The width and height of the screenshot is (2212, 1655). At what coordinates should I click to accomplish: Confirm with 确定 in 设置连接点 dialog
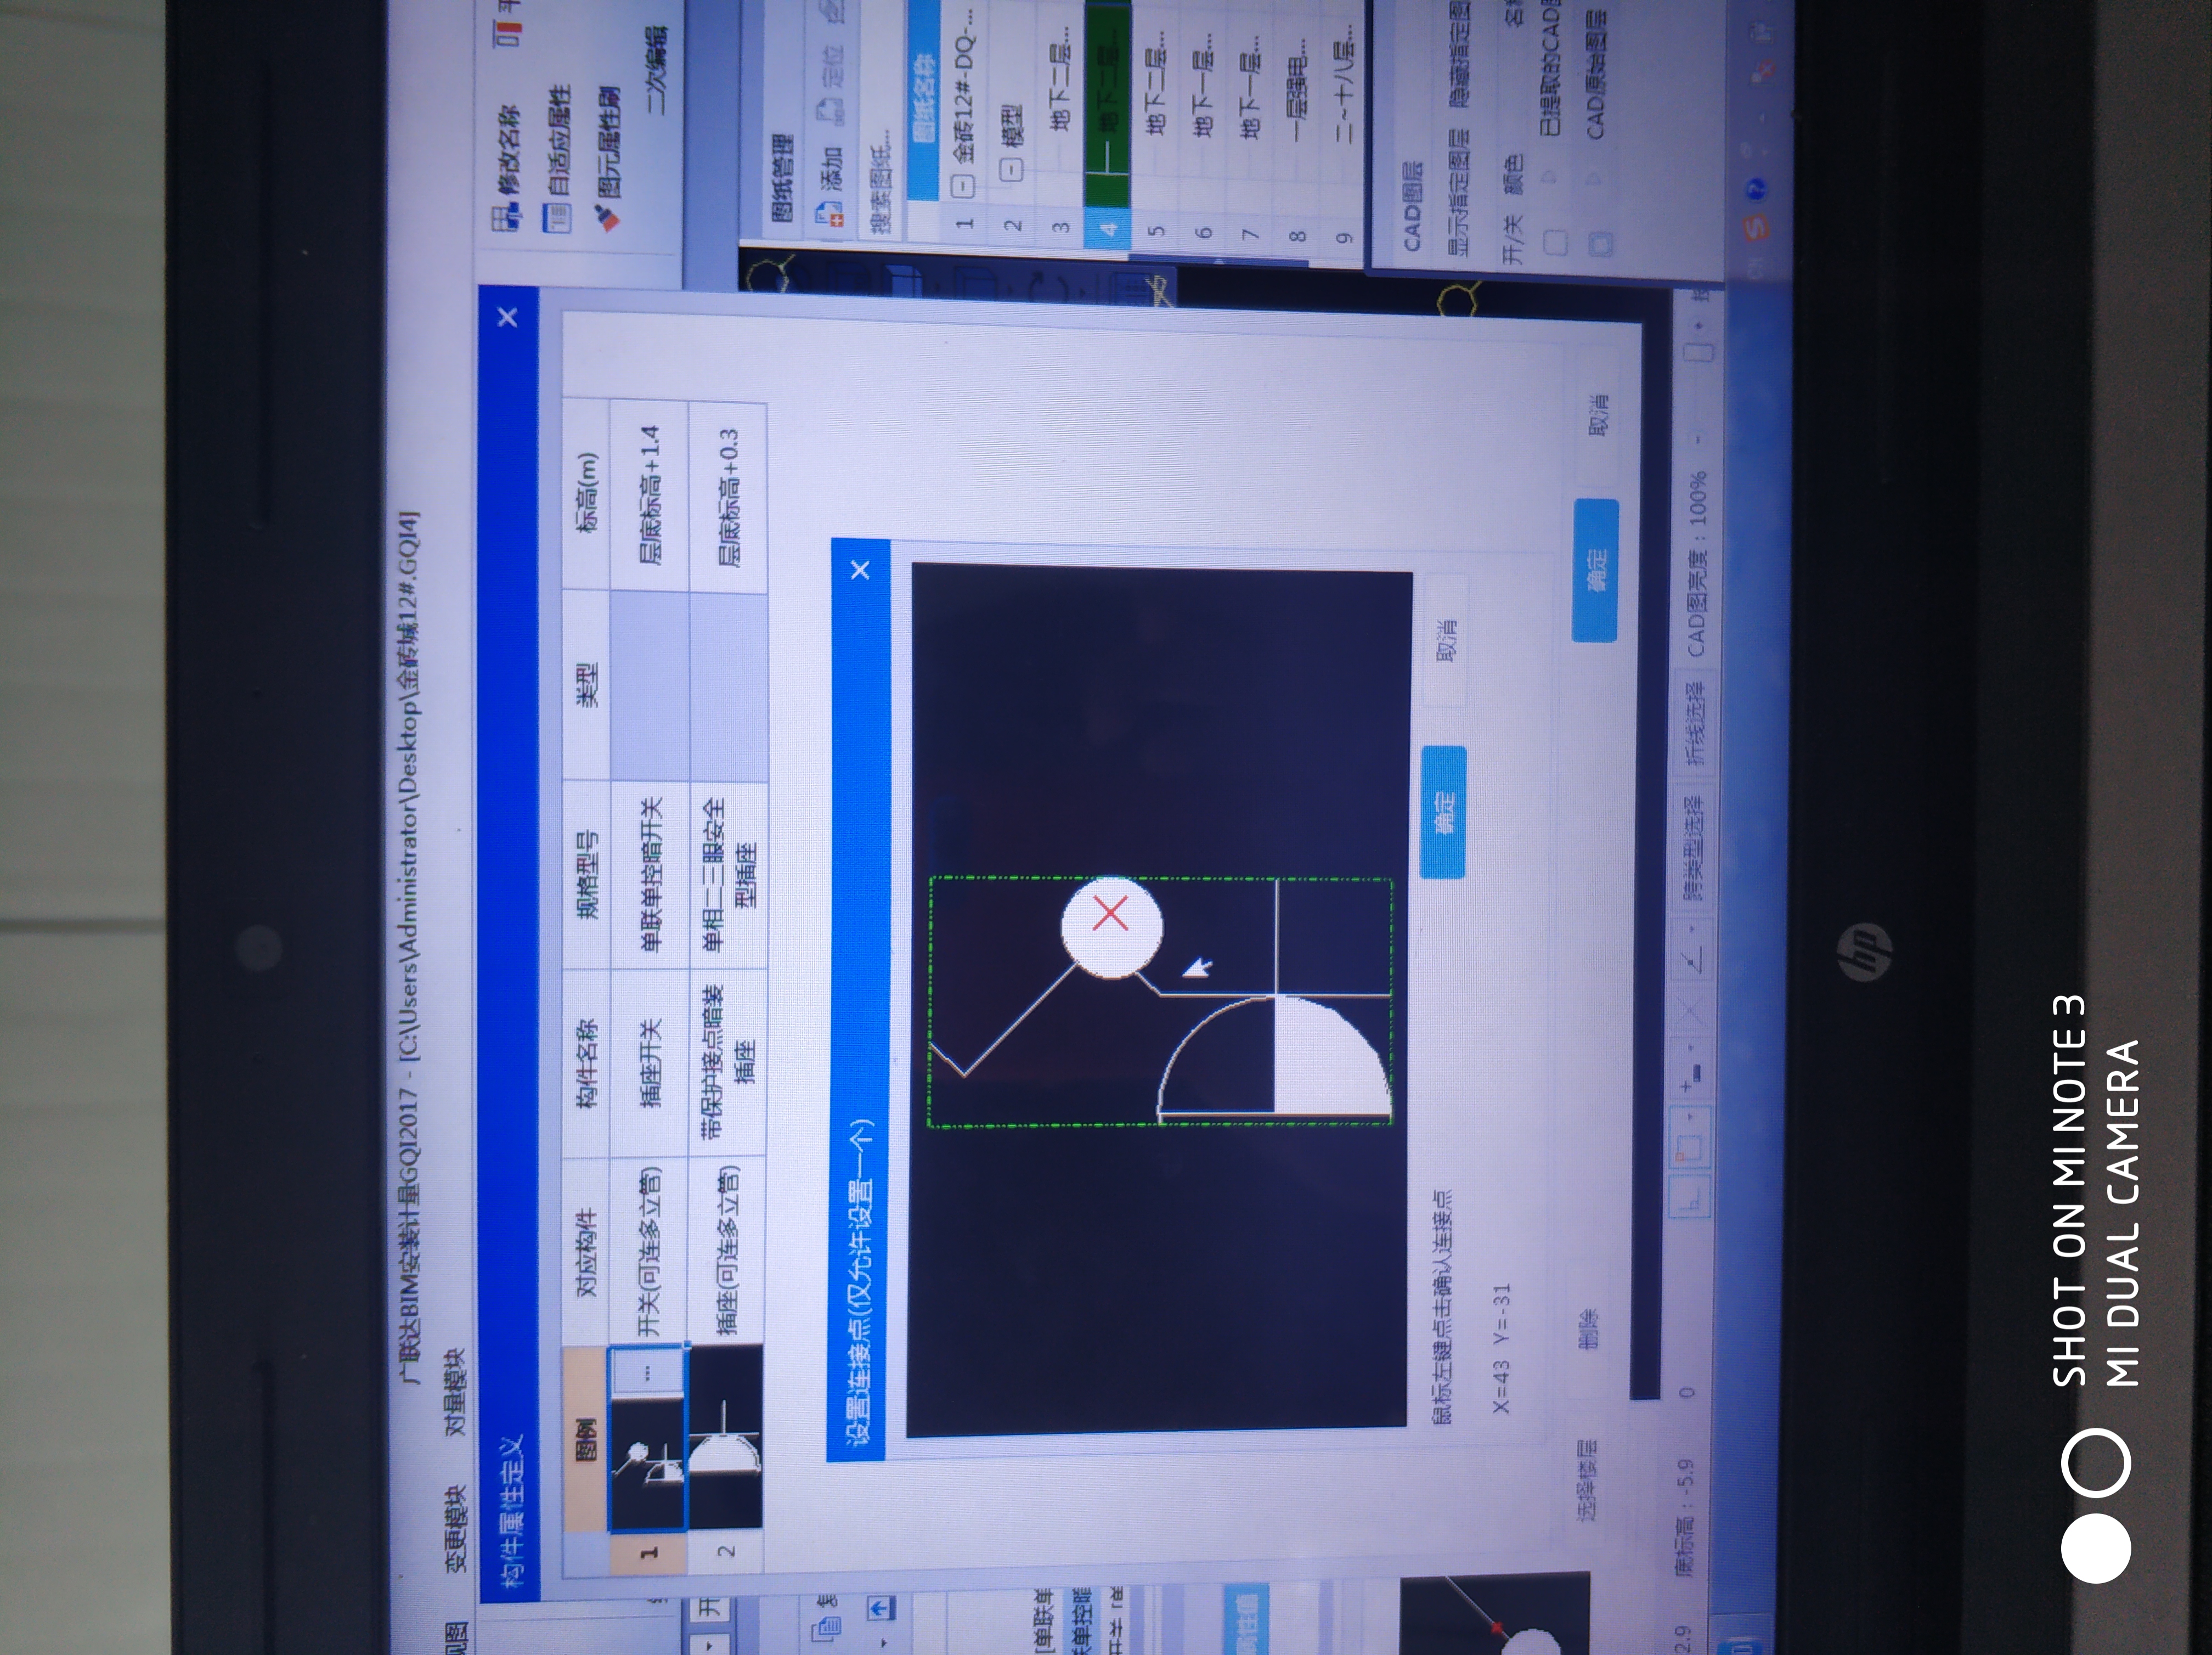[1443, 812]
